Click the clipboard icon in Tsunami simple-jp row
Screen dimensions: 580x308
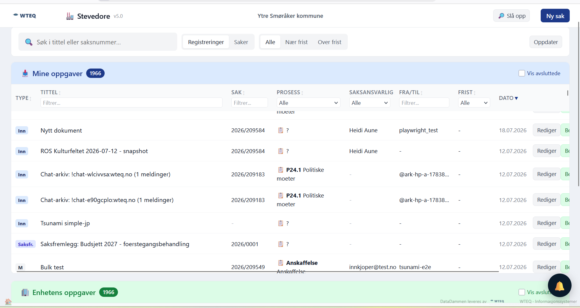(x=281, y=223)
